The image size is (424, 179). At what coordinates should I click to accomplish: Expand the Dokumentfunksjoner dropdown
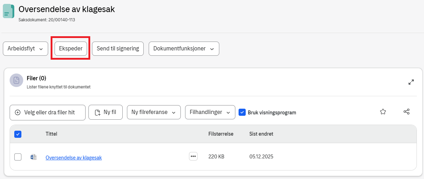pos(184,49)
